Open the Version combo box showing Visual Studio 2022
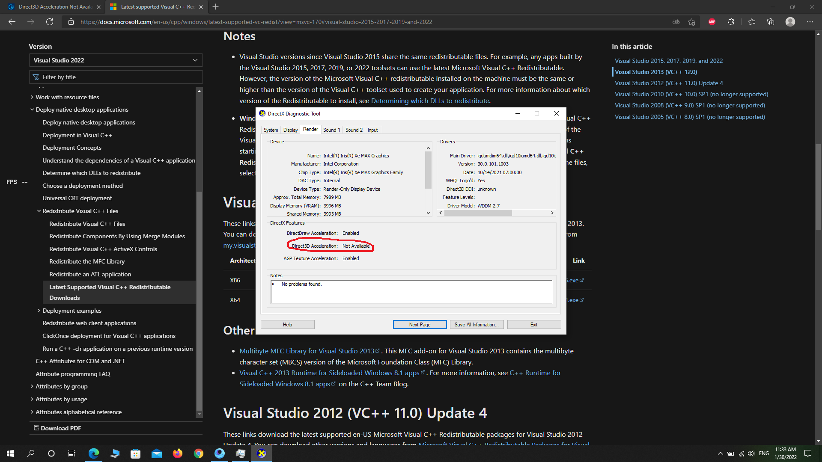Viewport: 822px width, 462px height. coord(116,60)
